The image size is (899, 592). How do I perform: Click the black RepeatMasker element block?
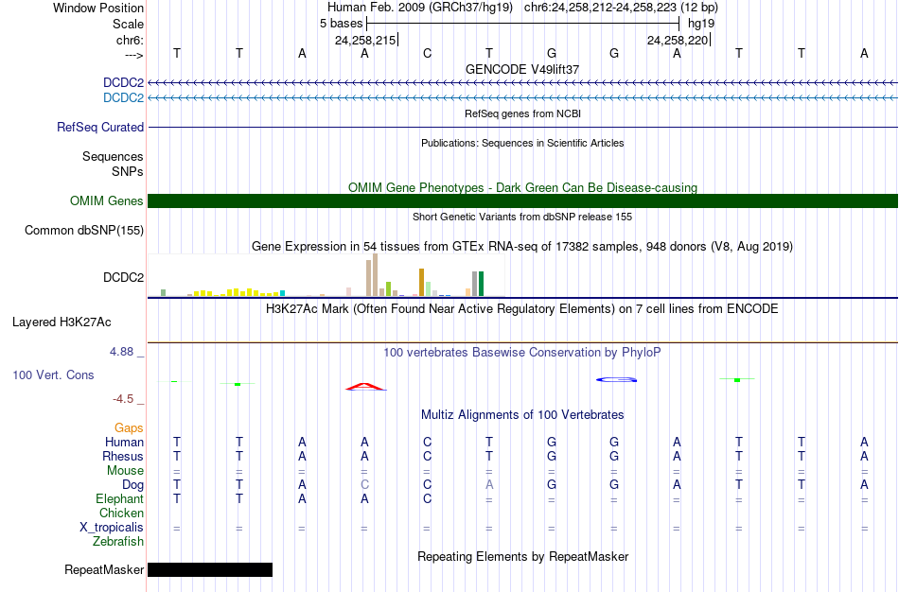click(210, 569)
